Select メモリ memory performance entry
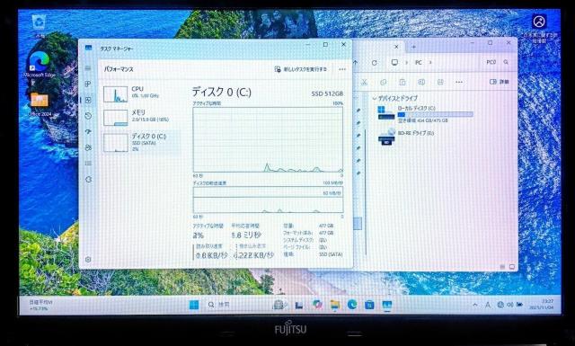This screenshot has width=575, height=346. pyautogui.click(x=141, y=118)
